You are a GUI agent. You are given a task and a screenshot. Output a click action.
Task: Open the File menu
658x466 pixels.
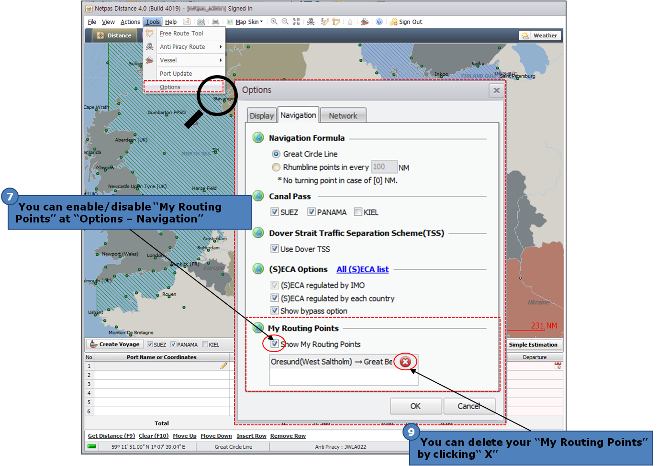coord(92,22)
